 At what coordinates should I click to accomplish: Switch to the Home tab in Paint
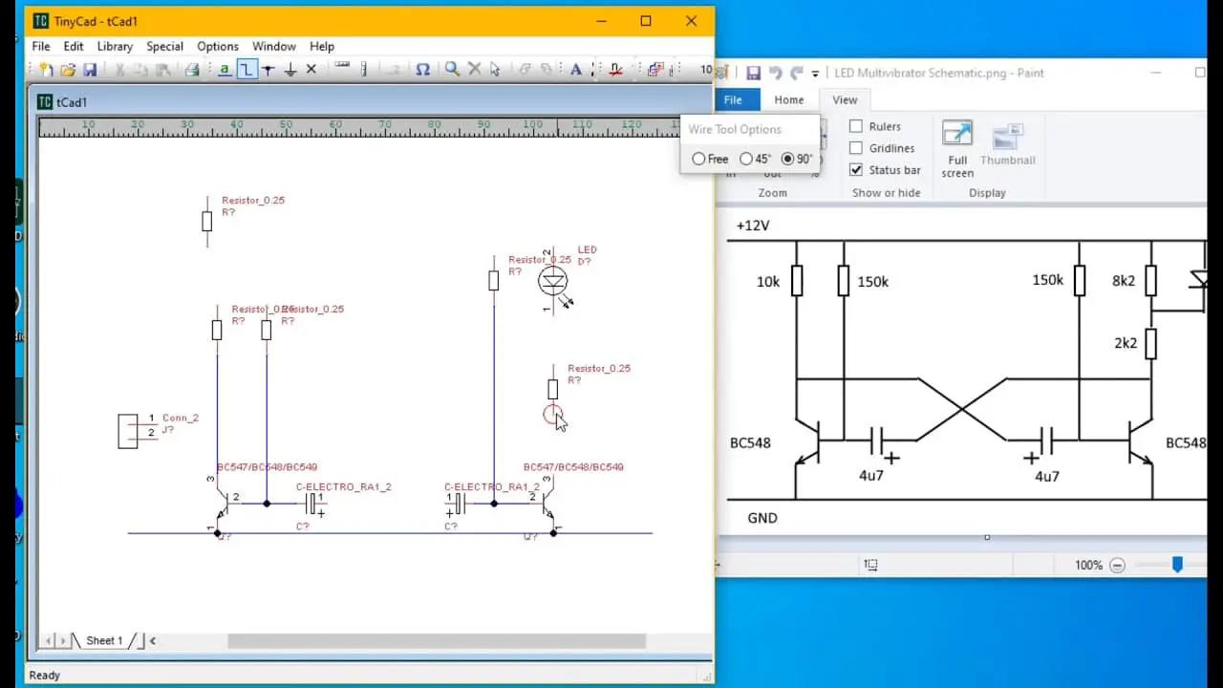789,99
